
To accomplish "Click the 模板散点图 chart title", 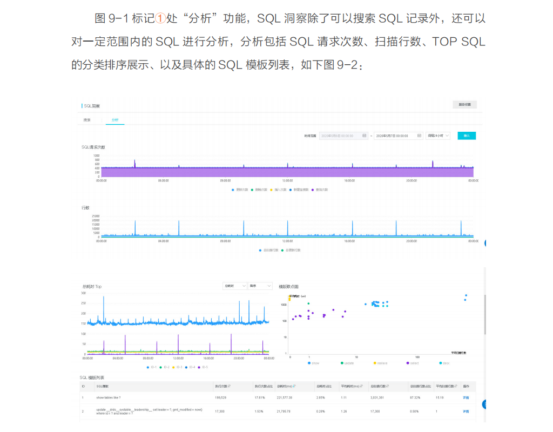I will coord(288,286).
